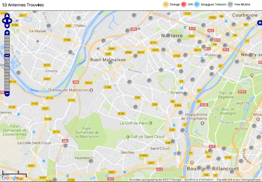Select the antenna marker on the Nanterre label

point(168,35)
